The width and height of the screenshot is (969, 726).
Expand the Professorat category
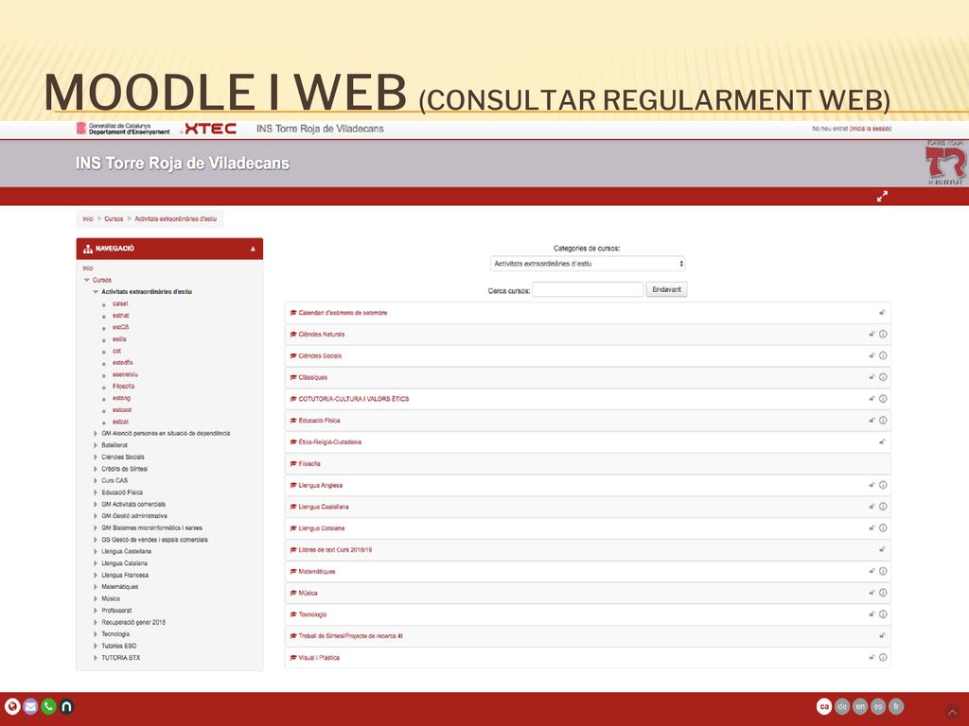pos(96,611)
